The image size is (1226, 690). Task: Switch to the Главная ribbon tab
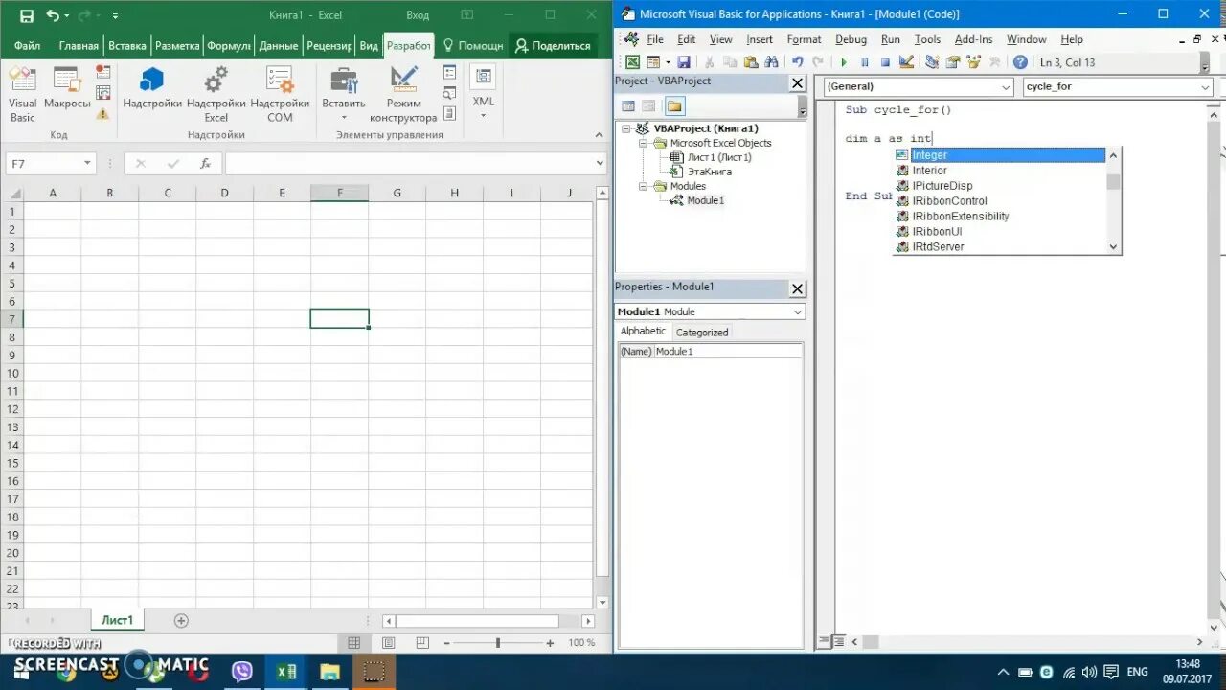click(x=79, y=46)
